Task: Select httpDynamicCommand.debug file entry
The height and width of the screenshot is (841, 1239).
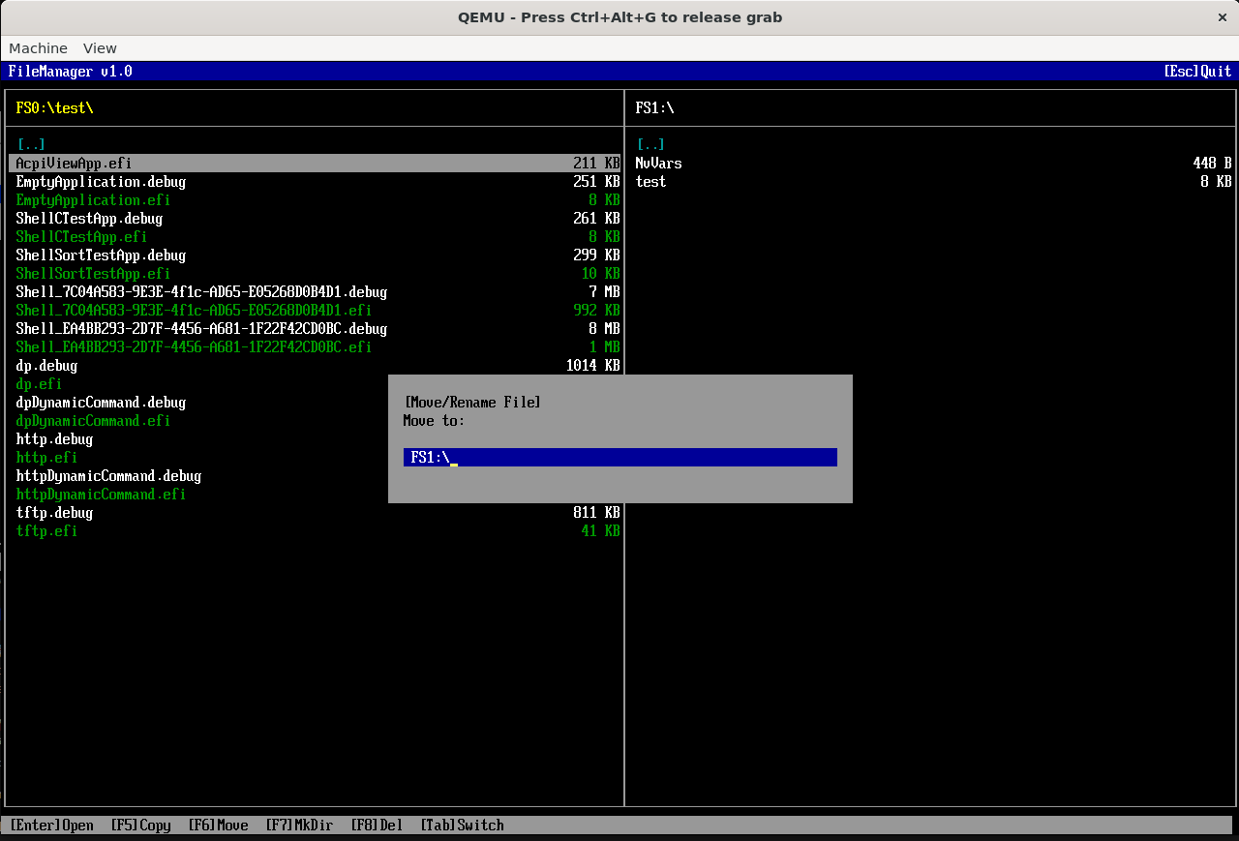Action: coord(108,476)
